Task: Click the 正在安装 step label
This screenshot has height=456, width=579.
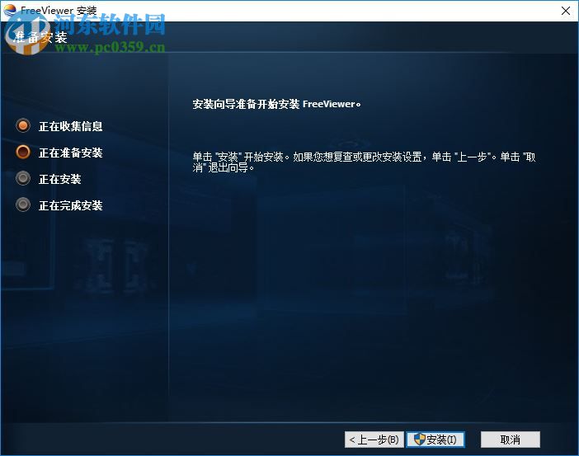Action: (x=60, y=179)
